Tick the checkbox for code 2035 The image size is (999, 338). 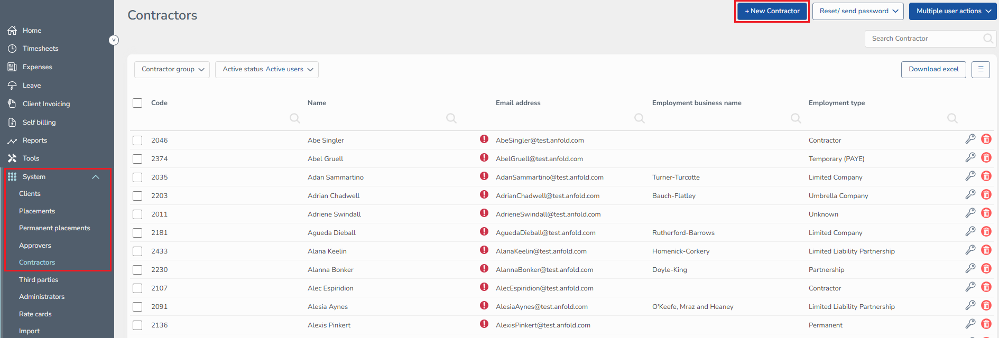[137, 177]
